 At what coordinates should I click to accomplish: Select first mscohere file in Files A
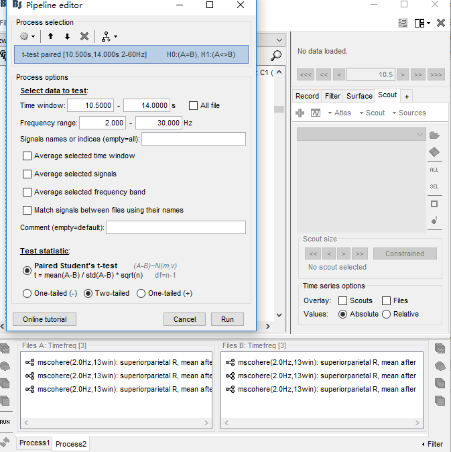click(x=119, y=362)
